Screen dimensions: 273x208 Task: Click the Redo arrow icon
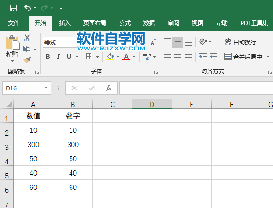pos(44,8)
